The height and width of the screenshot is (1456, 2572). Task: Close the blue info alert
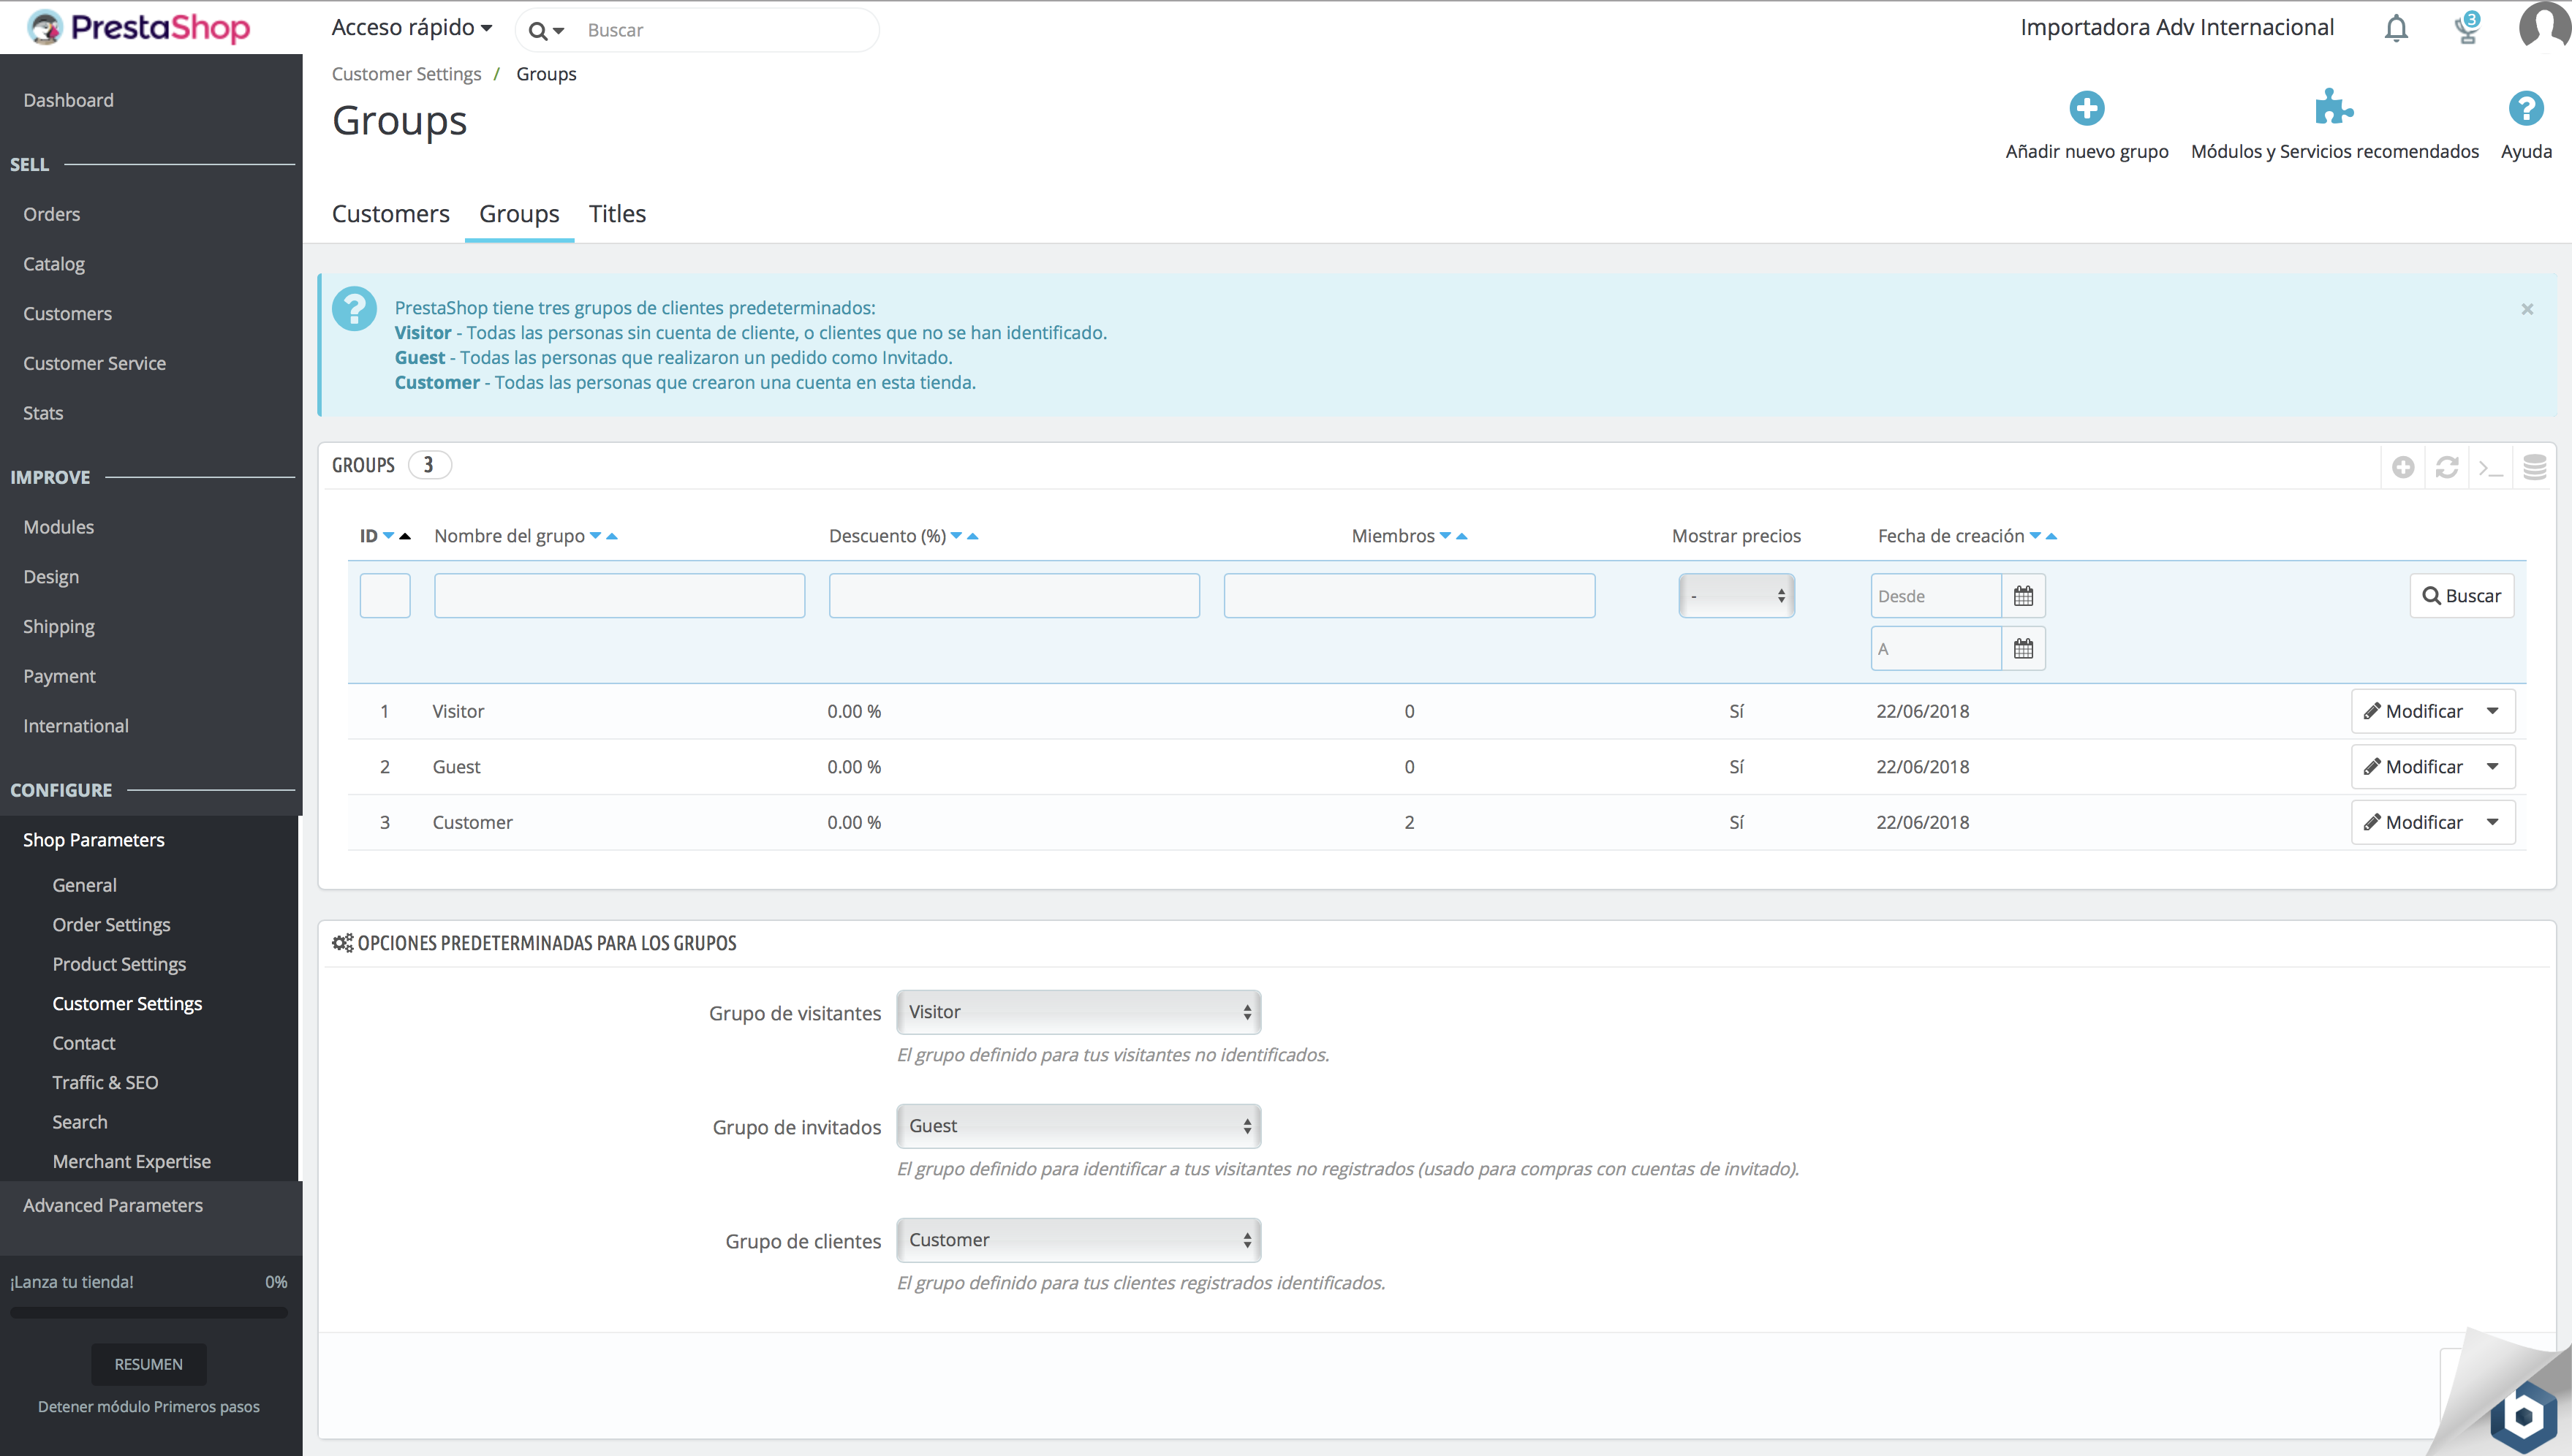(2527, 309)
